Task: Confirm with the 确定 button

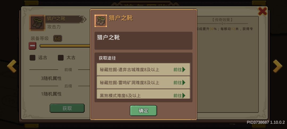Action: [x=143, y=110]
